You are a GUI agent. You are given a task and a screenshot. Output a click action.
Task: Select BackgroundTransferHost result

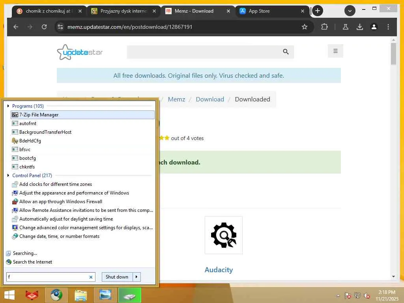pos(83,132)
